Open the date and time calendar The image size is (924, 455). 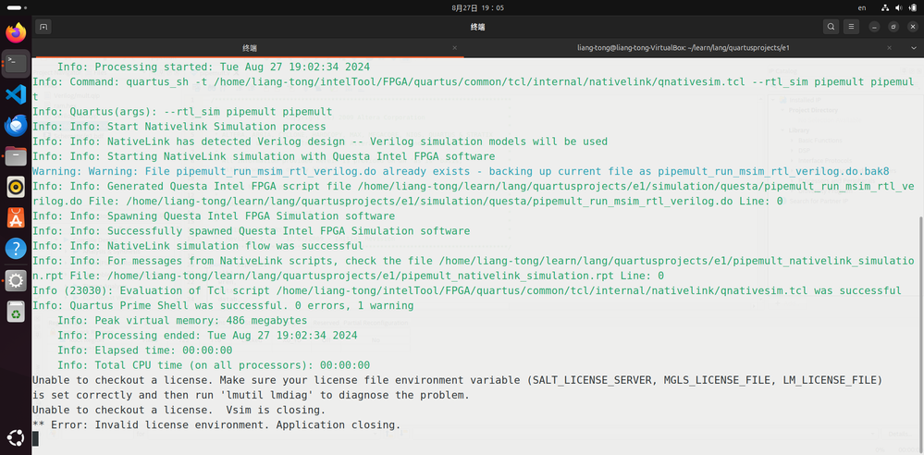point(464,7)
